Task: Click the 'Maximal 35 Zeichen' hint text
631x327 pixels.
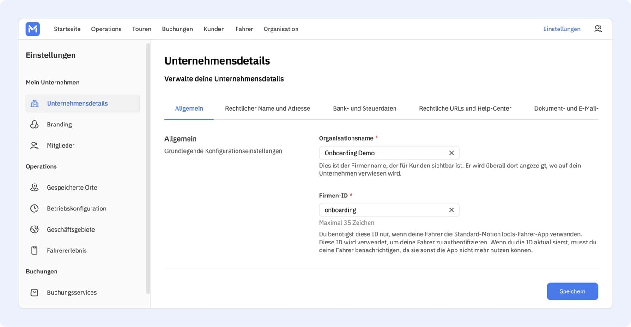Action: [346, 223]
